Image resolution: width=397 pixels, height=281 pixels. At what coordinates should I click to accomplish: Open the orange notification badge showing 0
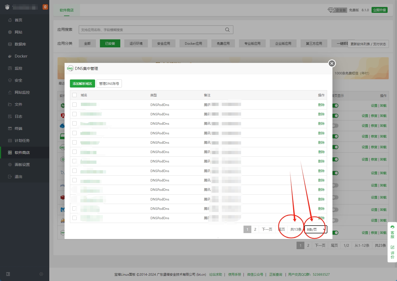pos(45,7)
